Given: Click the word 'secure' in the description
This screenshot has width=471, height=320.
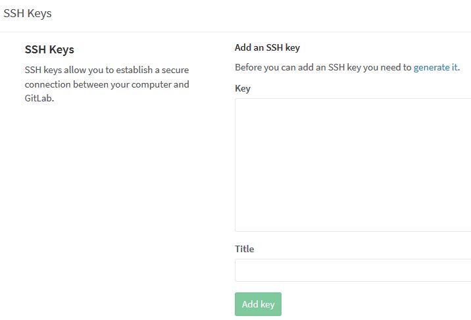Looking at the screenshot, I should 176,70.
